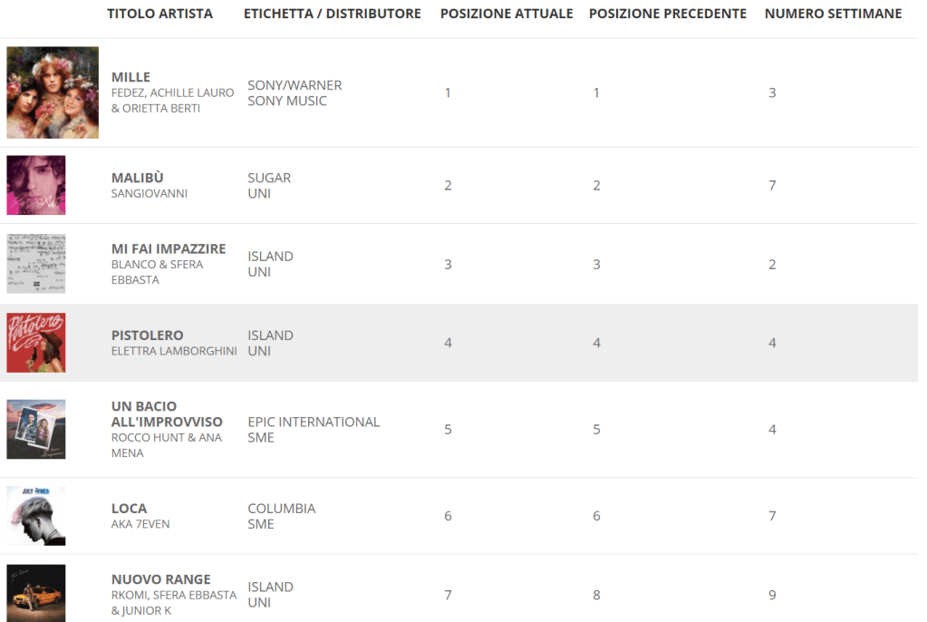Open the Malibù cover art thumbnail
Viewport: 927px width, 622px height.
tap(36, 185)
